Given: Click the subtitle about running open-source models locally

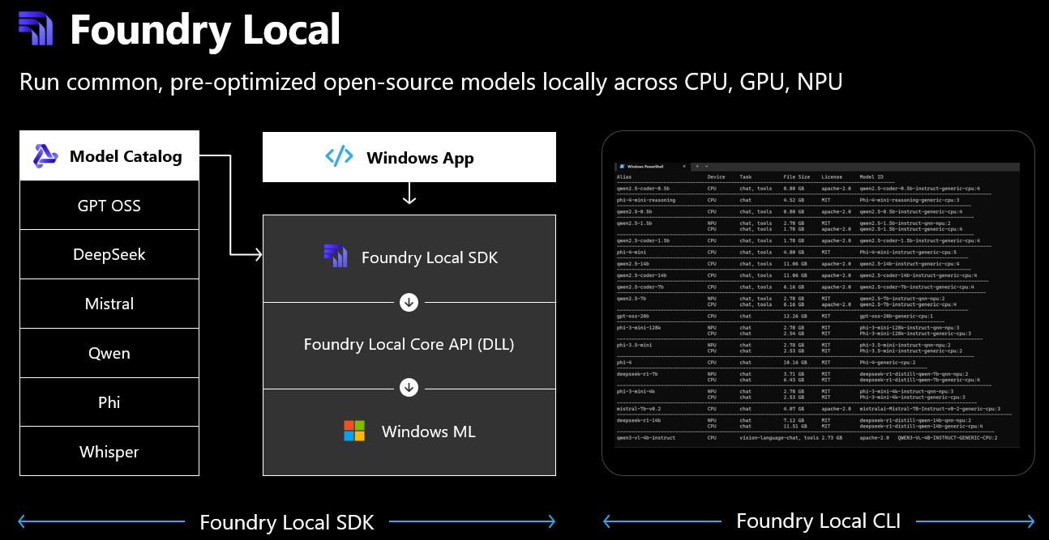Looking at the screenshot, I should point(431,83).
